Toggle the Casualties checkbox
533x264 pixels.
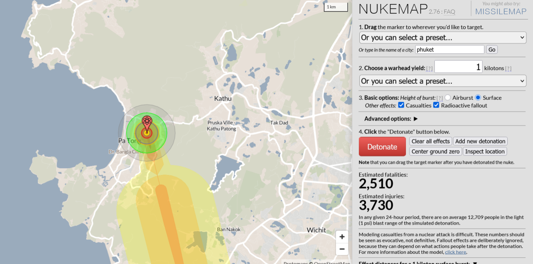pyautogui.click(x=402, y=105)
